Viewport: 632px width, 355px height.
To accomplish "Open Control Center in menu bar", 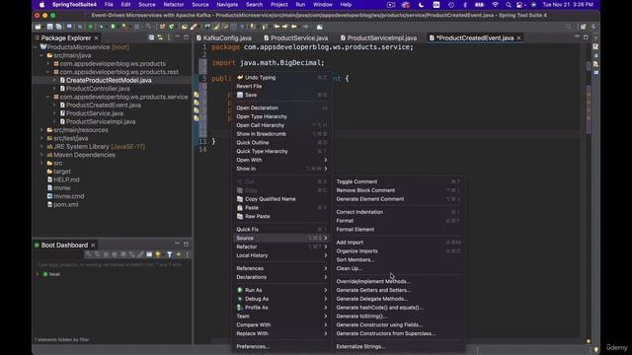I will pyautogui.click(x=520, y=5).
